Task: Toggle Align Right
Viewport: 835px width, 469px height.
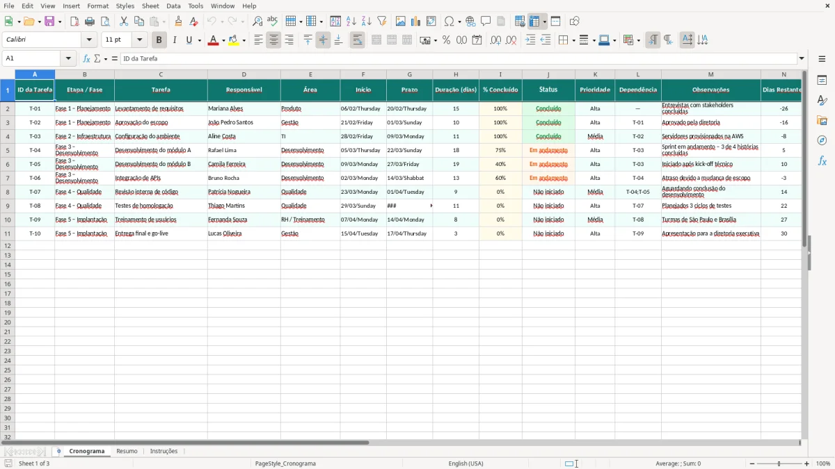Action: coord(289,40)
